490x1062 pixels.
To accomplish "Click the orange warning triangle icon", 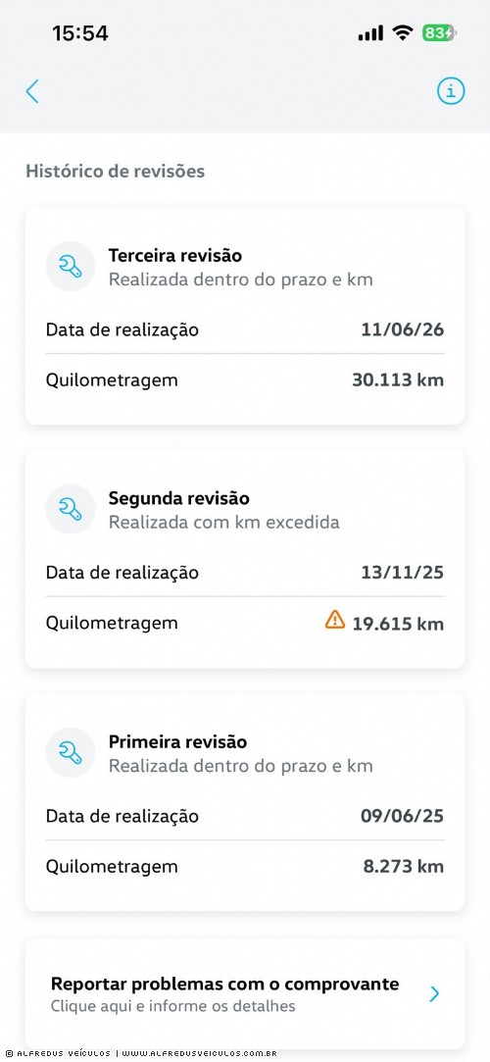I will [x=335, y=620].
